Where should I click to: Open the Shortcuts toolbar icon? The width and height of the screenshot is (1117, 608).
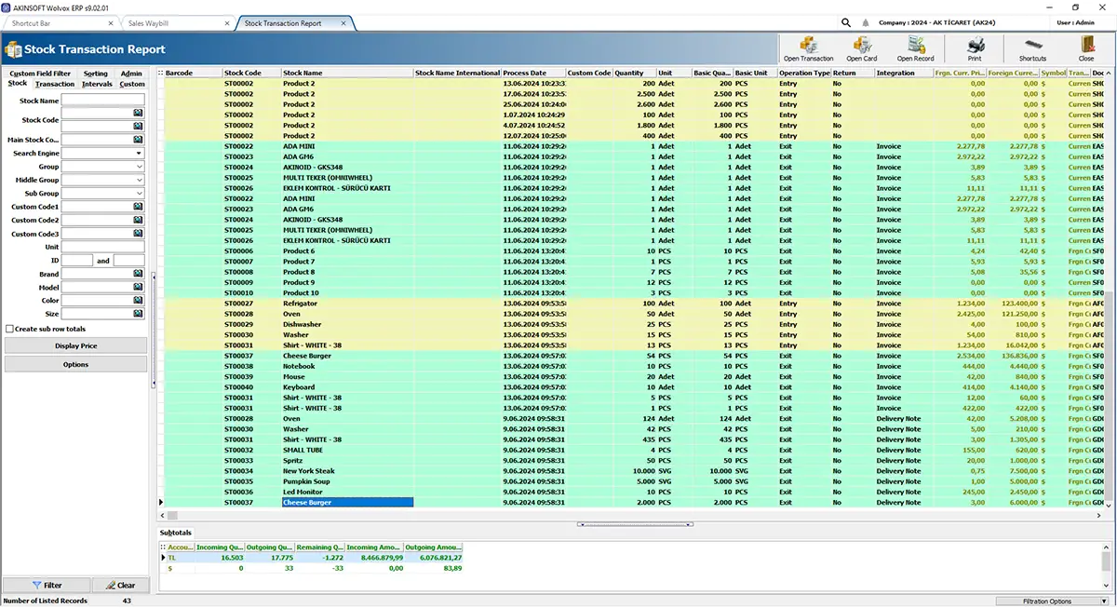point(1032,48)
